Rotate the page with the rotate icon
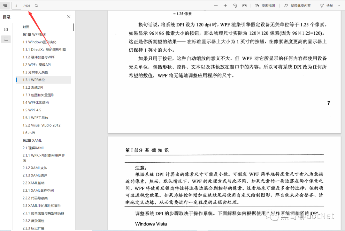 coord(235,5)
